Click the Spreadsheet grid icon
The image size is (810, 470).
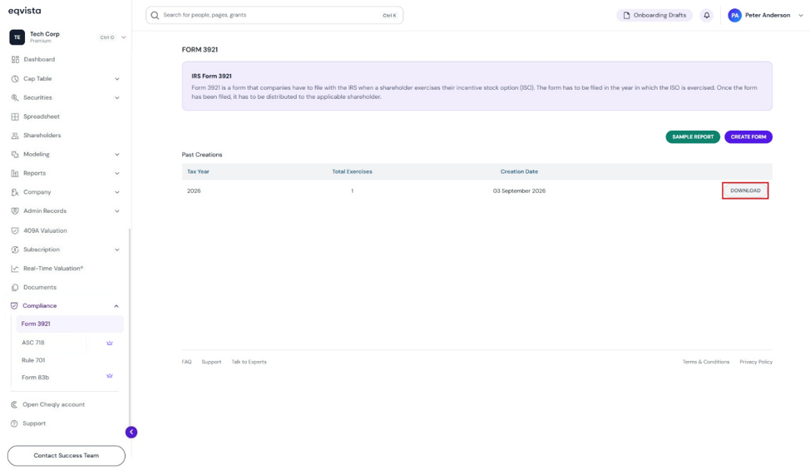[15, 116]
